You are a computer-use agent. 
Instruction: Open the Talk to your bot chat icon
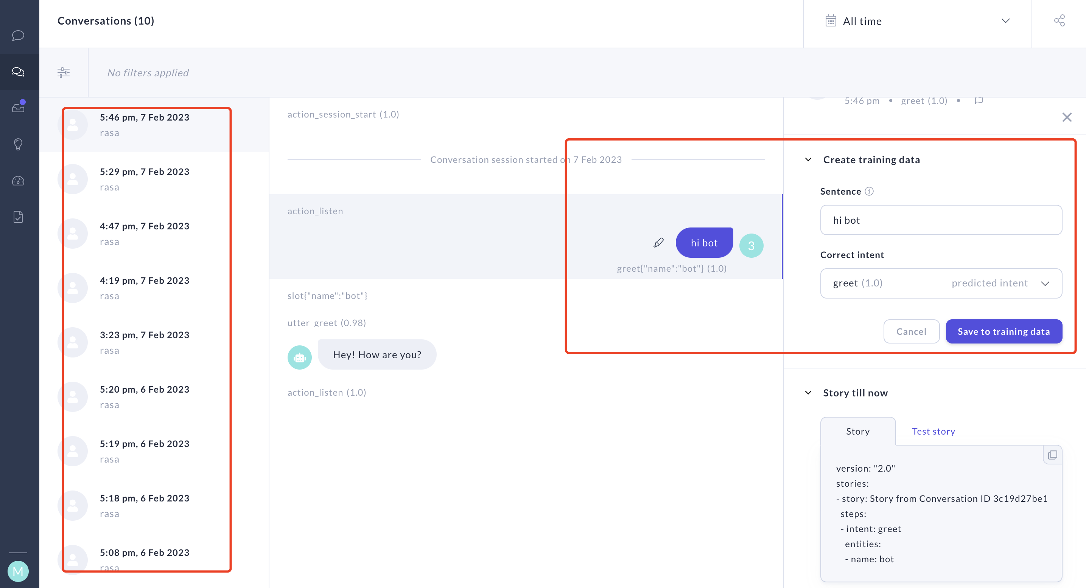(18, 36)
